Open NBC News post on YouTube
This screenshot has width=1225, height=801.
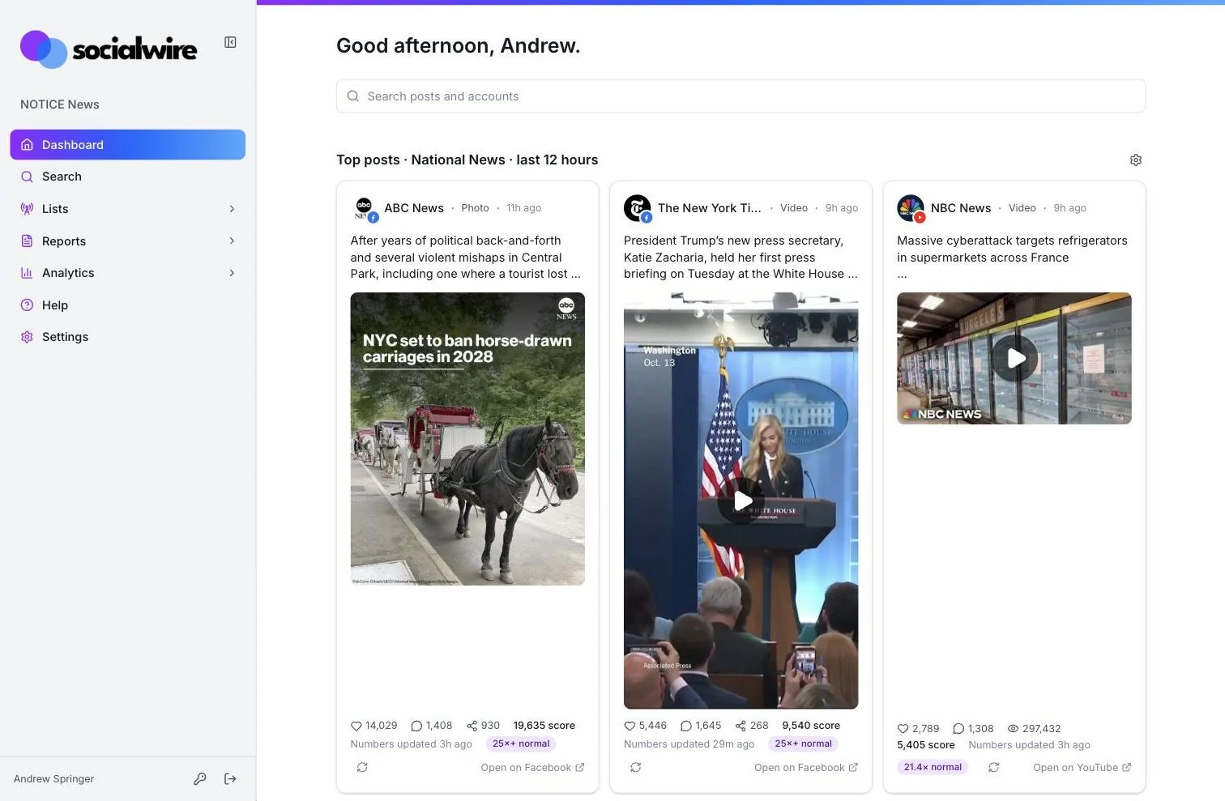click(x=1082, y=768)
